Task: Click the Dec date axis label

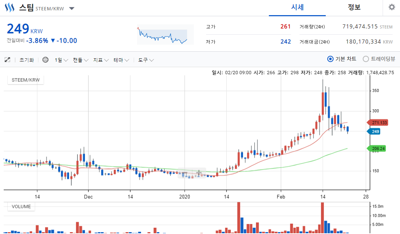Action: tap(88, 197)
